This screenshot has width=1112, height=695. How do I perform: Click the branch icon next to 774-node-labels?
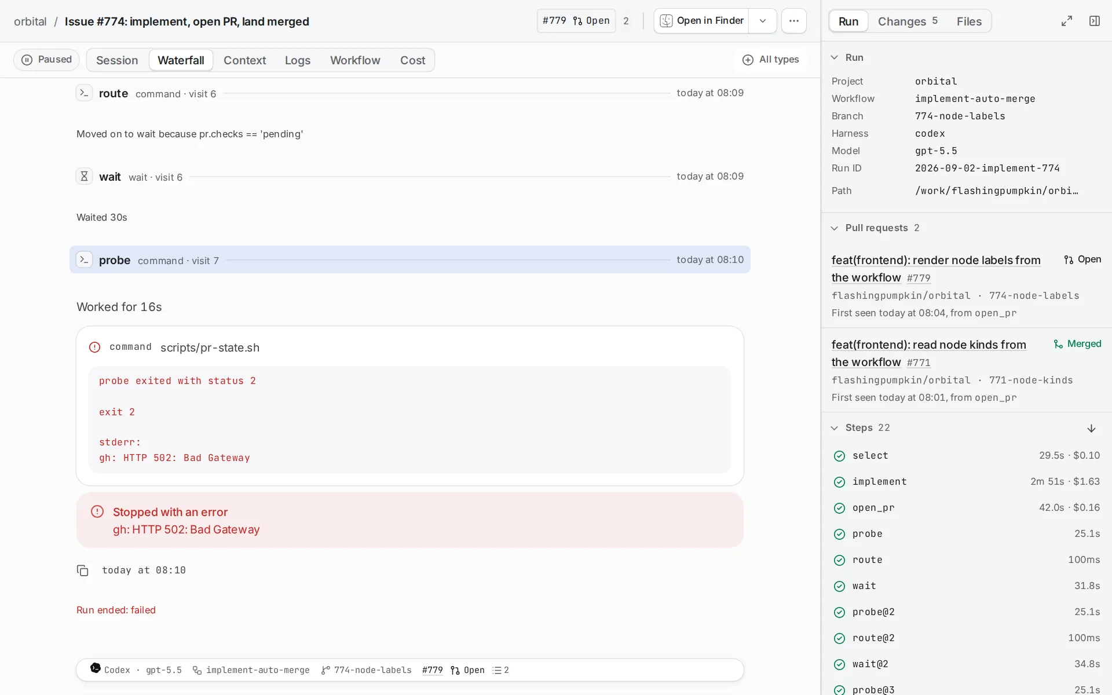tap(325, 670)
